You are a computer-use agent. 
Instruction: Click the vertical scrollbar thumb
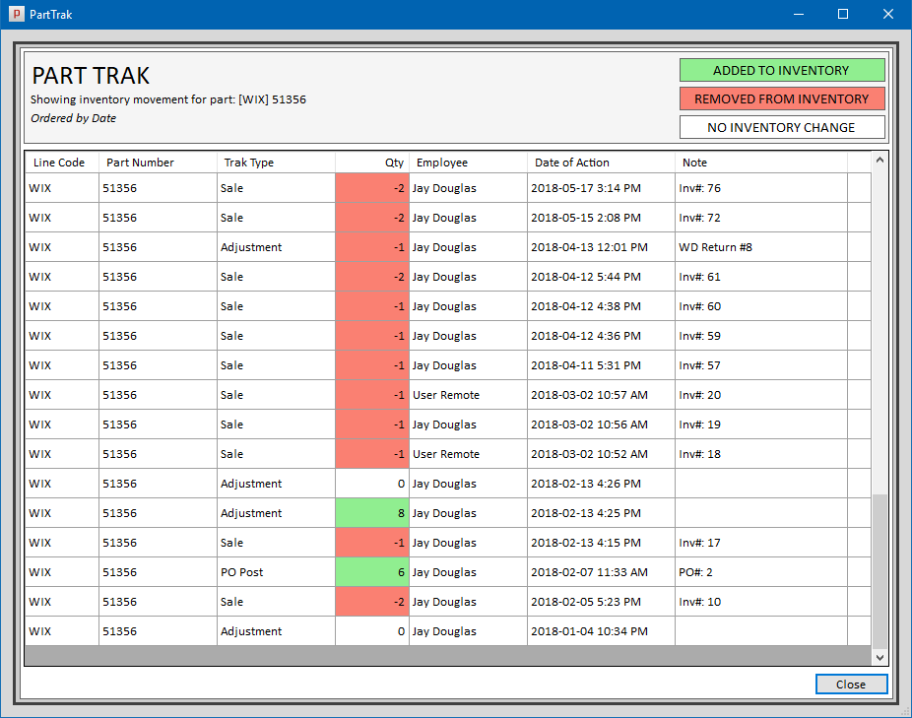point(879,570)
